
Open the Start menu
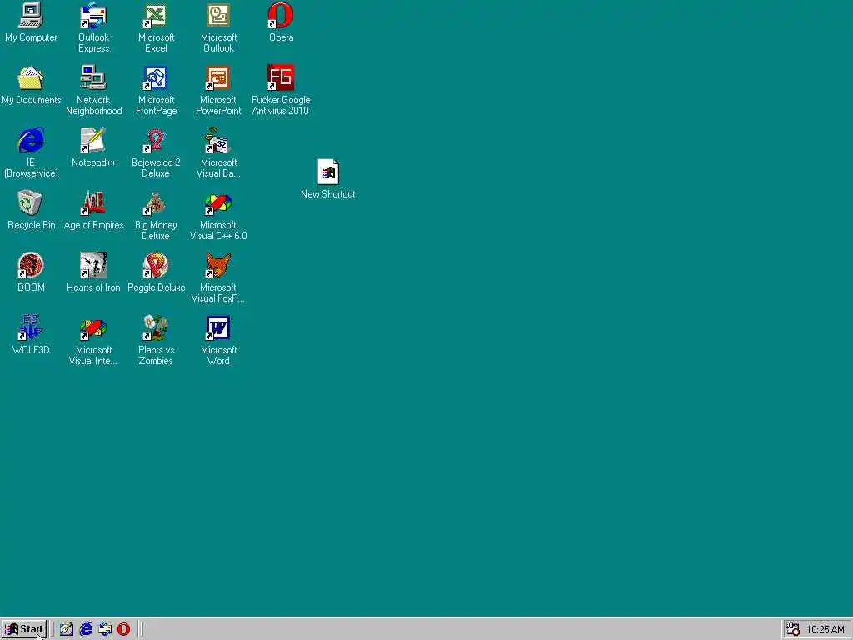[x=24, y=629]
